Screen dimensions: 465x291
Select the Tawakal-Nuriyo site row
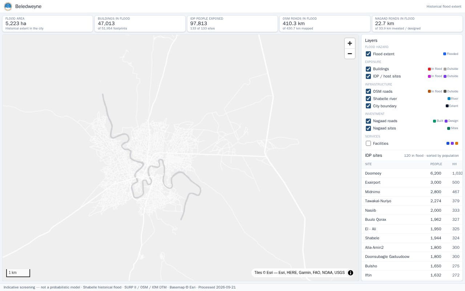(412, 201)
